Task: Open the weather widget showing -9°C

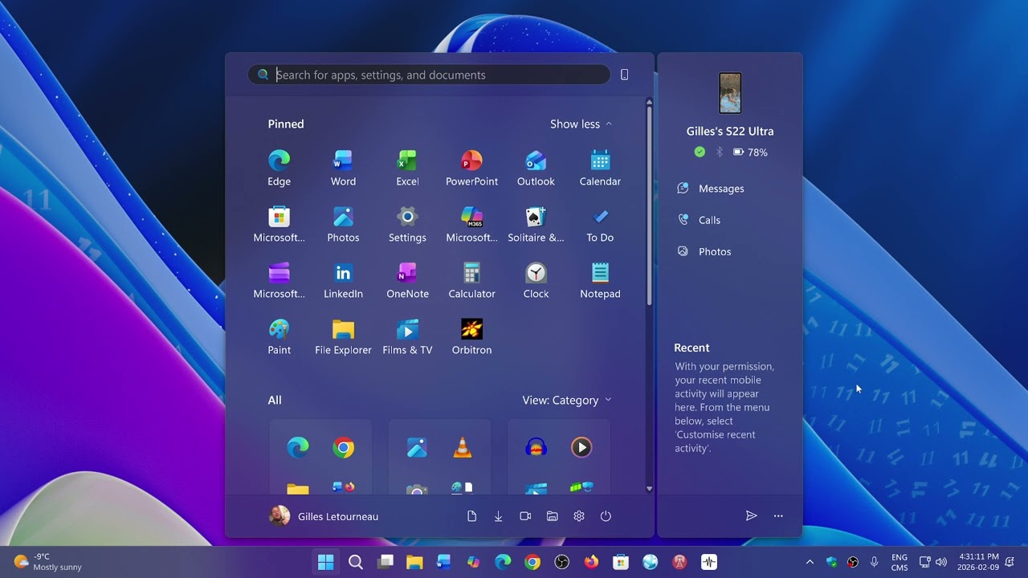Action: click(x=48, y=562)
